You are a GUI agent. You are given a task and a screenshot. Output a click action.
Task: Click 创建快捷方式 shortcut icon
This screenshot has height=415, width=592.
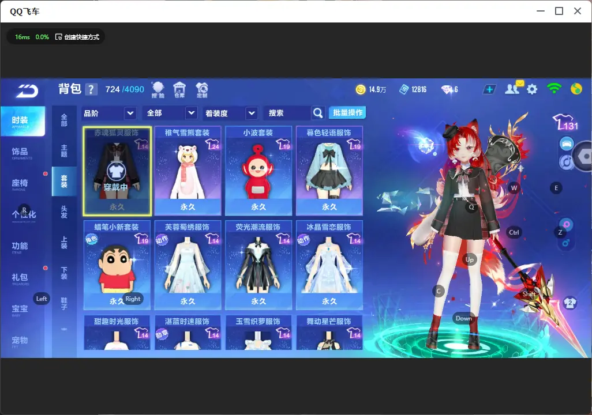click(x=58, y=37)
